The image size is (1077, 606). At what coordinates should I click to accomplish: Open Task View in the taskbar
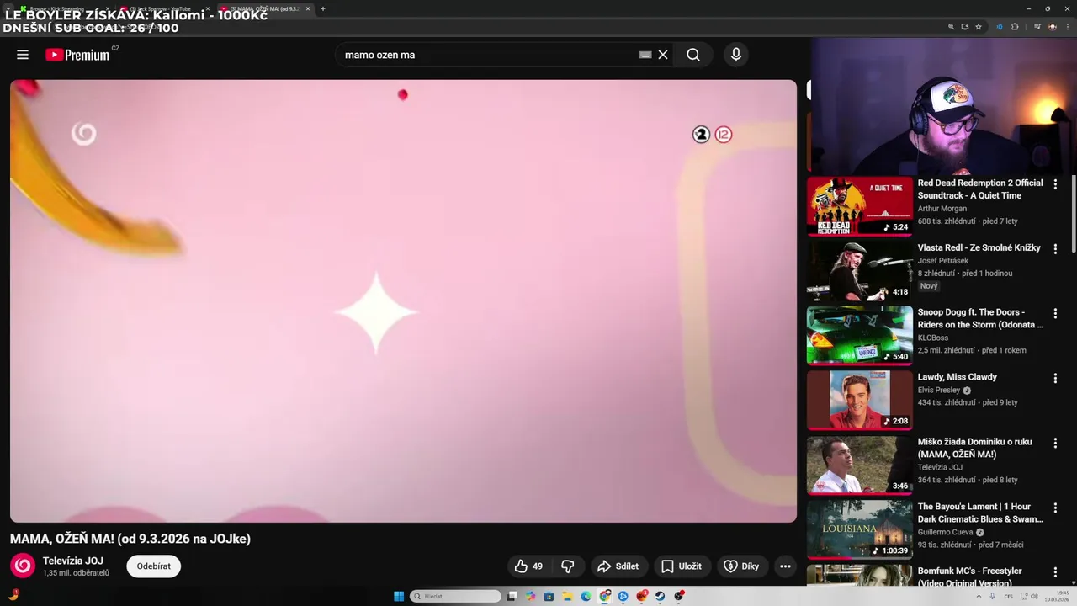(x=512, y=596)
